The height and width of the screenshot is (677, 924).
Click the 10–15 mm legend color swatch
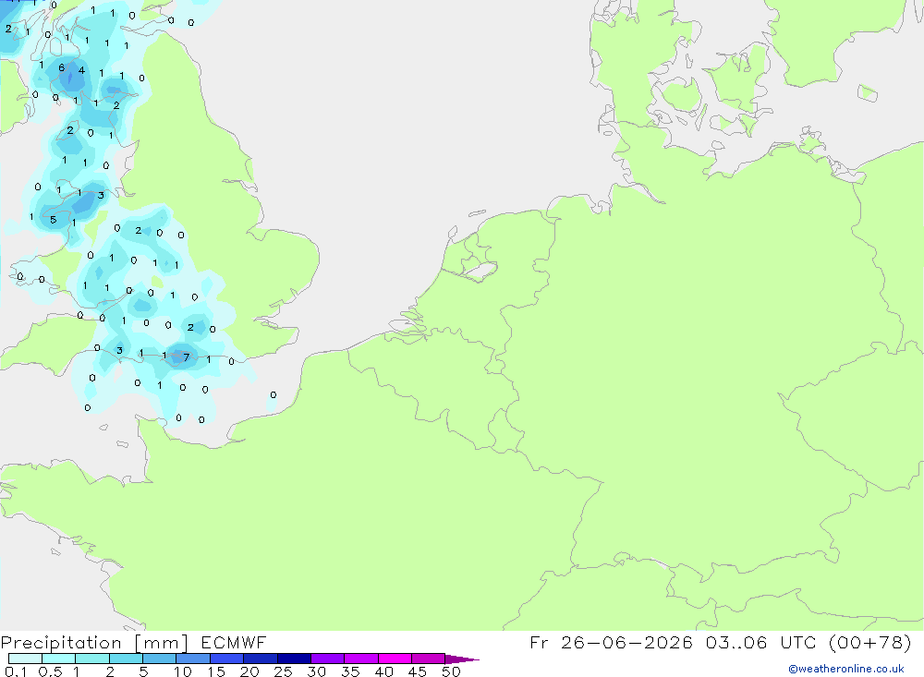pos(193,659)
